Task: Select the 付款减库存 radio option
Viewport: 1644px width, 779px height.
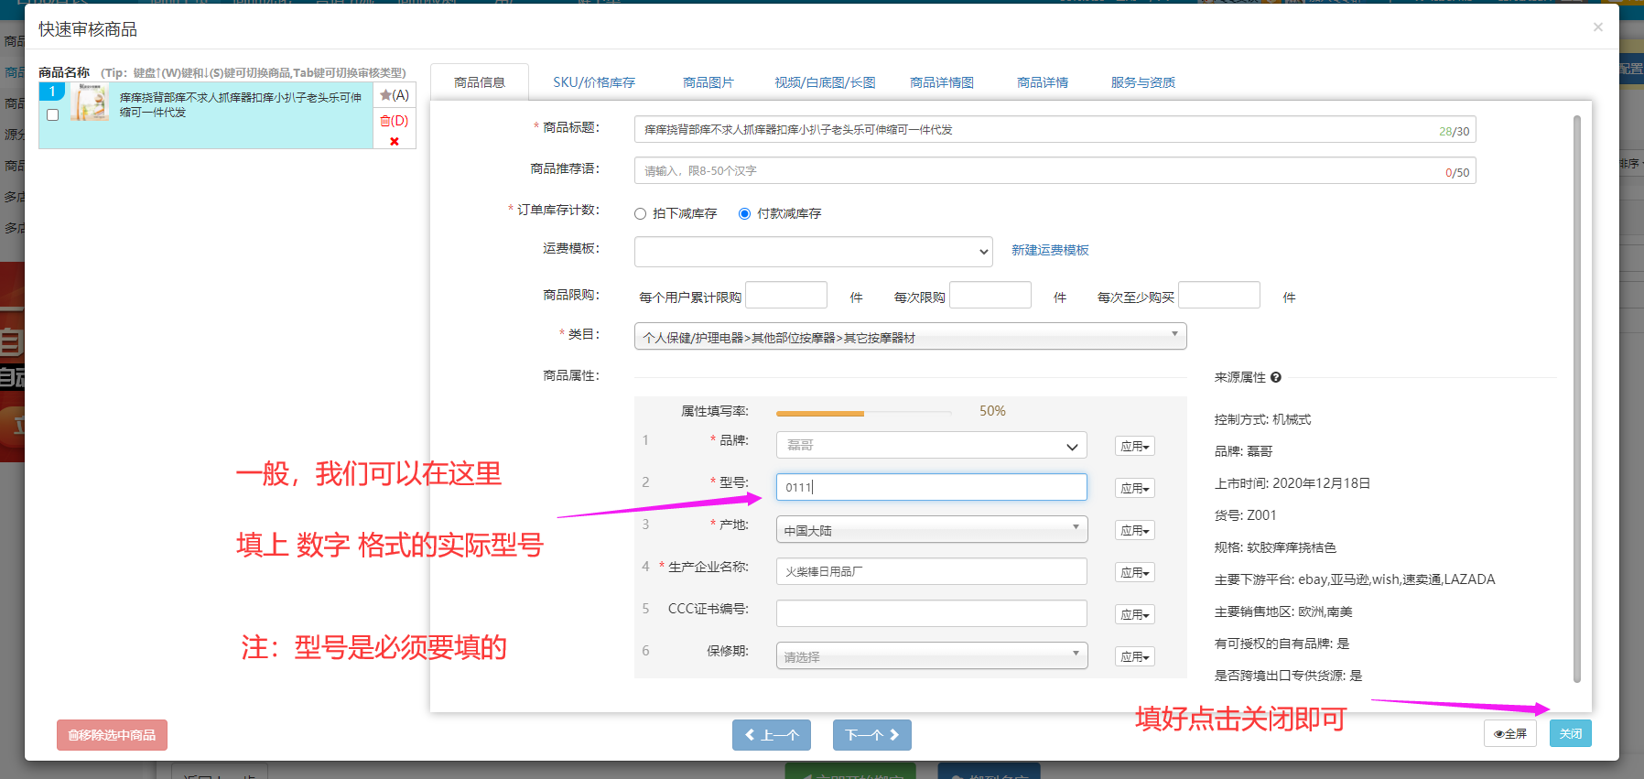Action: point(745,214)
